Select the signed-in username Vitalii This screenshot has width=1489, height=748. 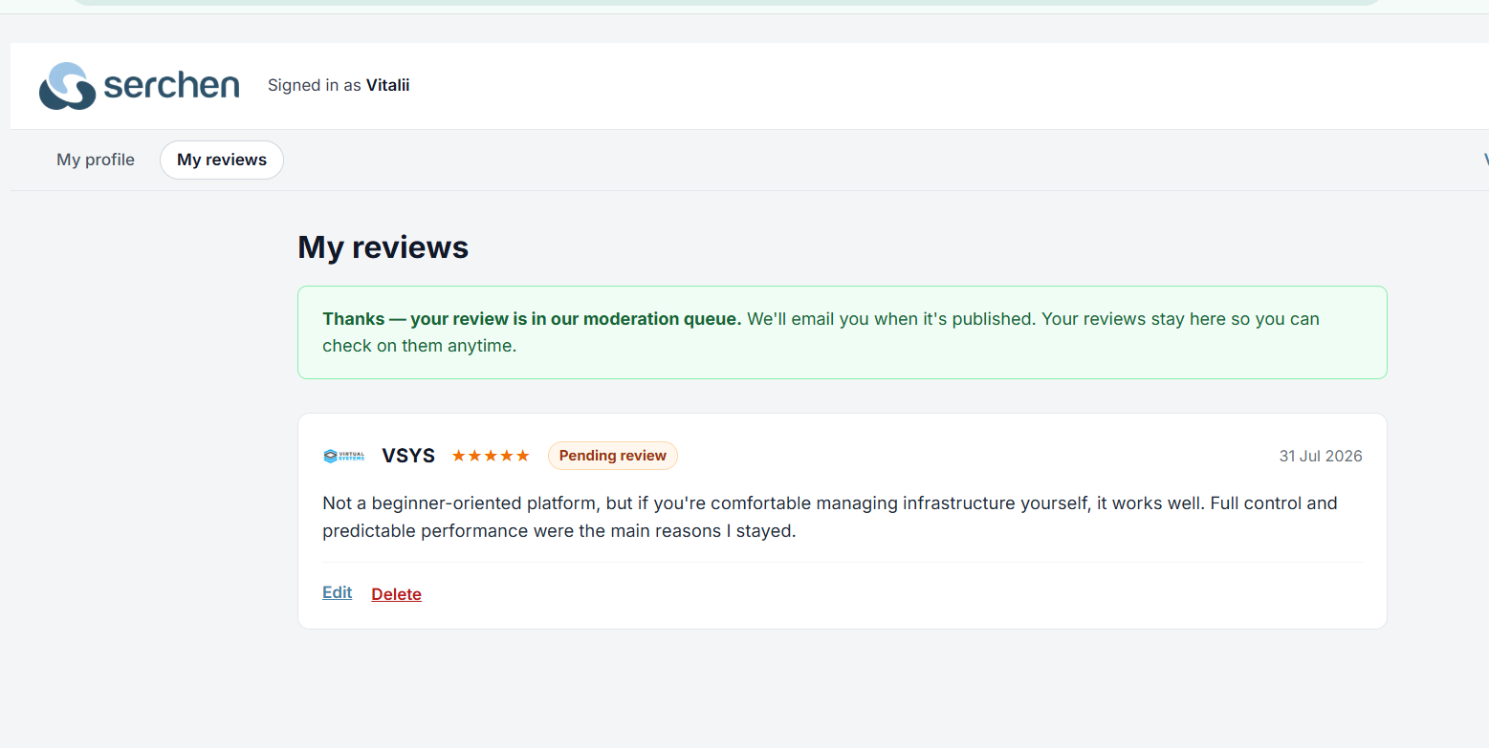[x=387, y=85]
